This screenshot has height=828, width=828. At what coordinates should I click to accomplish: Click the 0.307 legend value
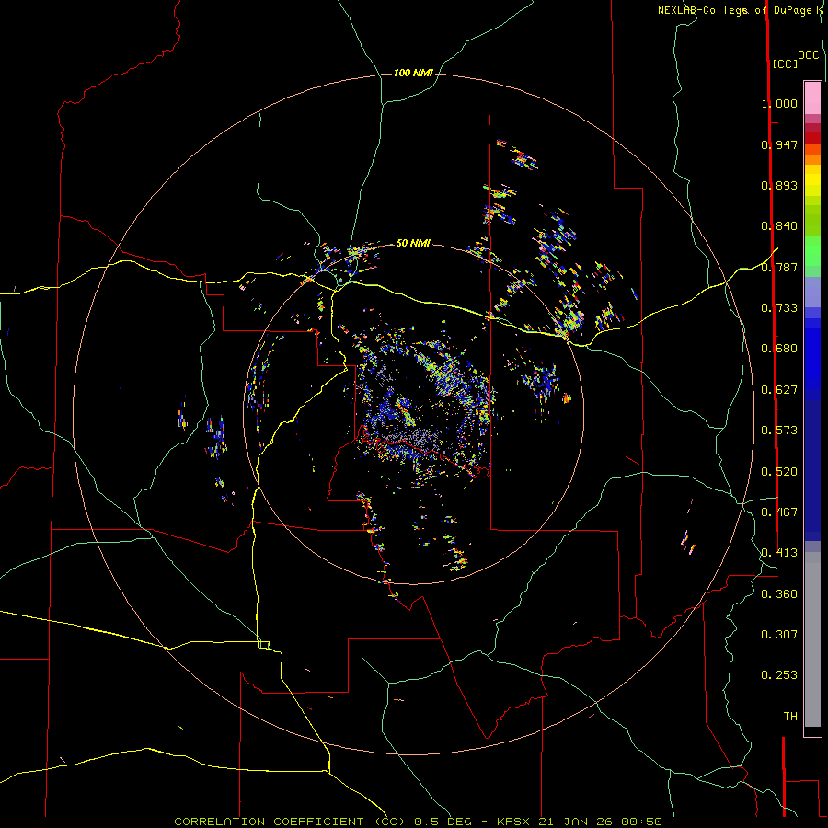(x=779, y=635)
